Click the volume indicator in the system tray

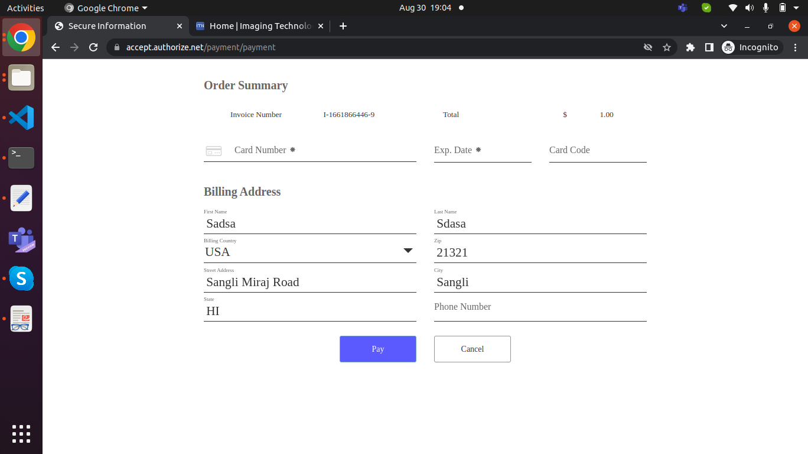click(x=750, y=8)
